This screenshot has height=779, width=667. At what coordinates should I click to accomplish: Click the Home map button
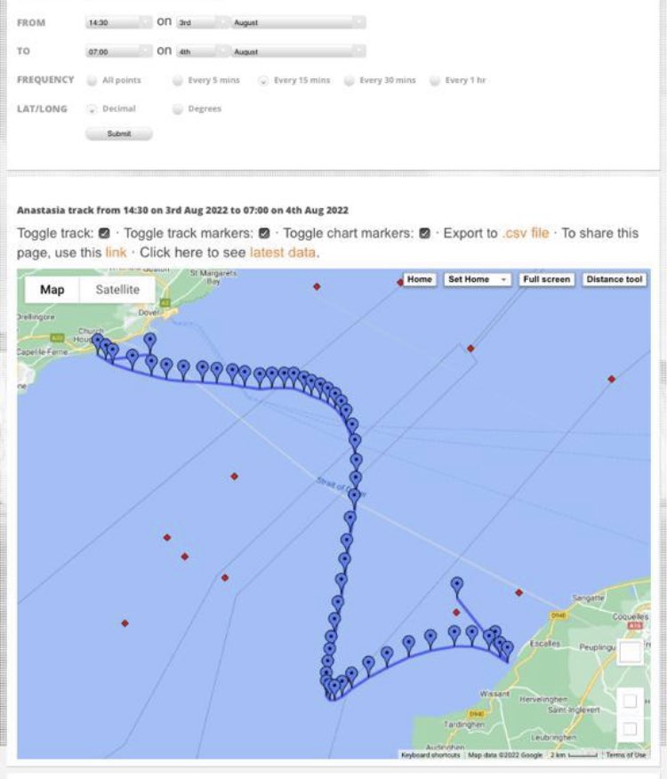(x=420, y=279)
